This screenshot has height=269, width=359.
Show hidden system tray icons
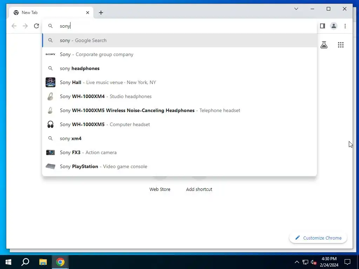[x=297, y=262]
